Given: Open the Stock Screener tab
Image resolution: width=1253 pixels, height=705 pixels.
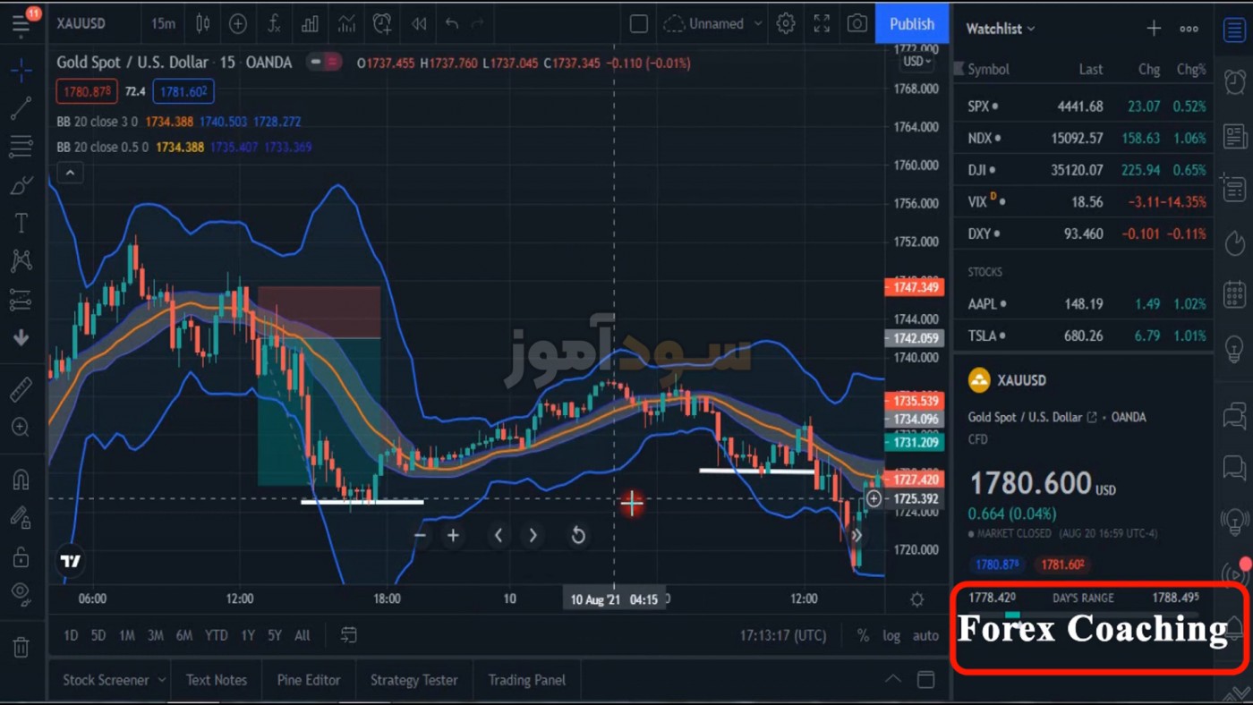Looking at the screenshot, I should coord(105,680).
